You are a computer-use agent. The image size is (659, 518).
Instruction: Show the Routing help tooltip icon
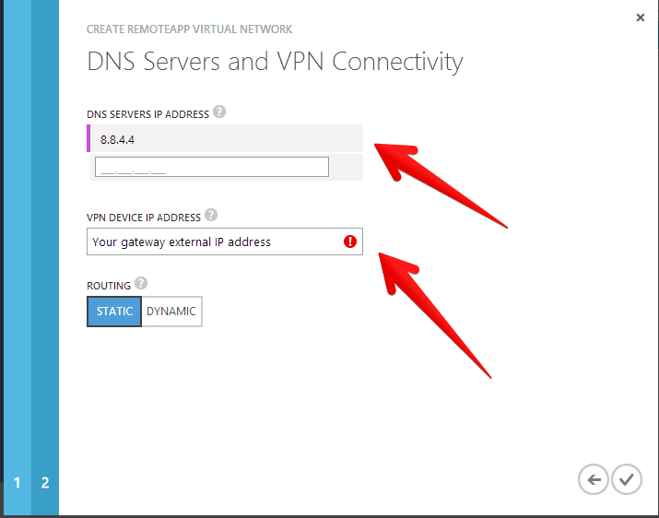[141, 283]
